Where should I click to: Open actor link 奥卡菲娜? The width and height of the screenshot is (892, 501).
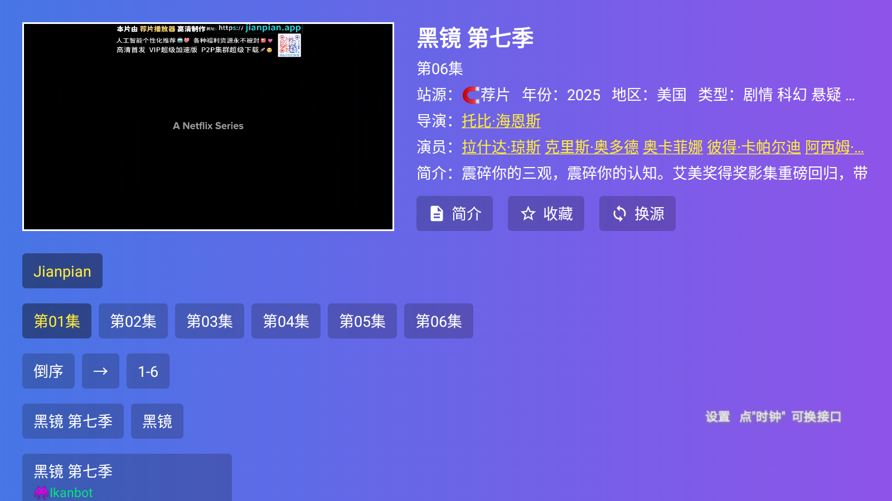coord(673,147)
